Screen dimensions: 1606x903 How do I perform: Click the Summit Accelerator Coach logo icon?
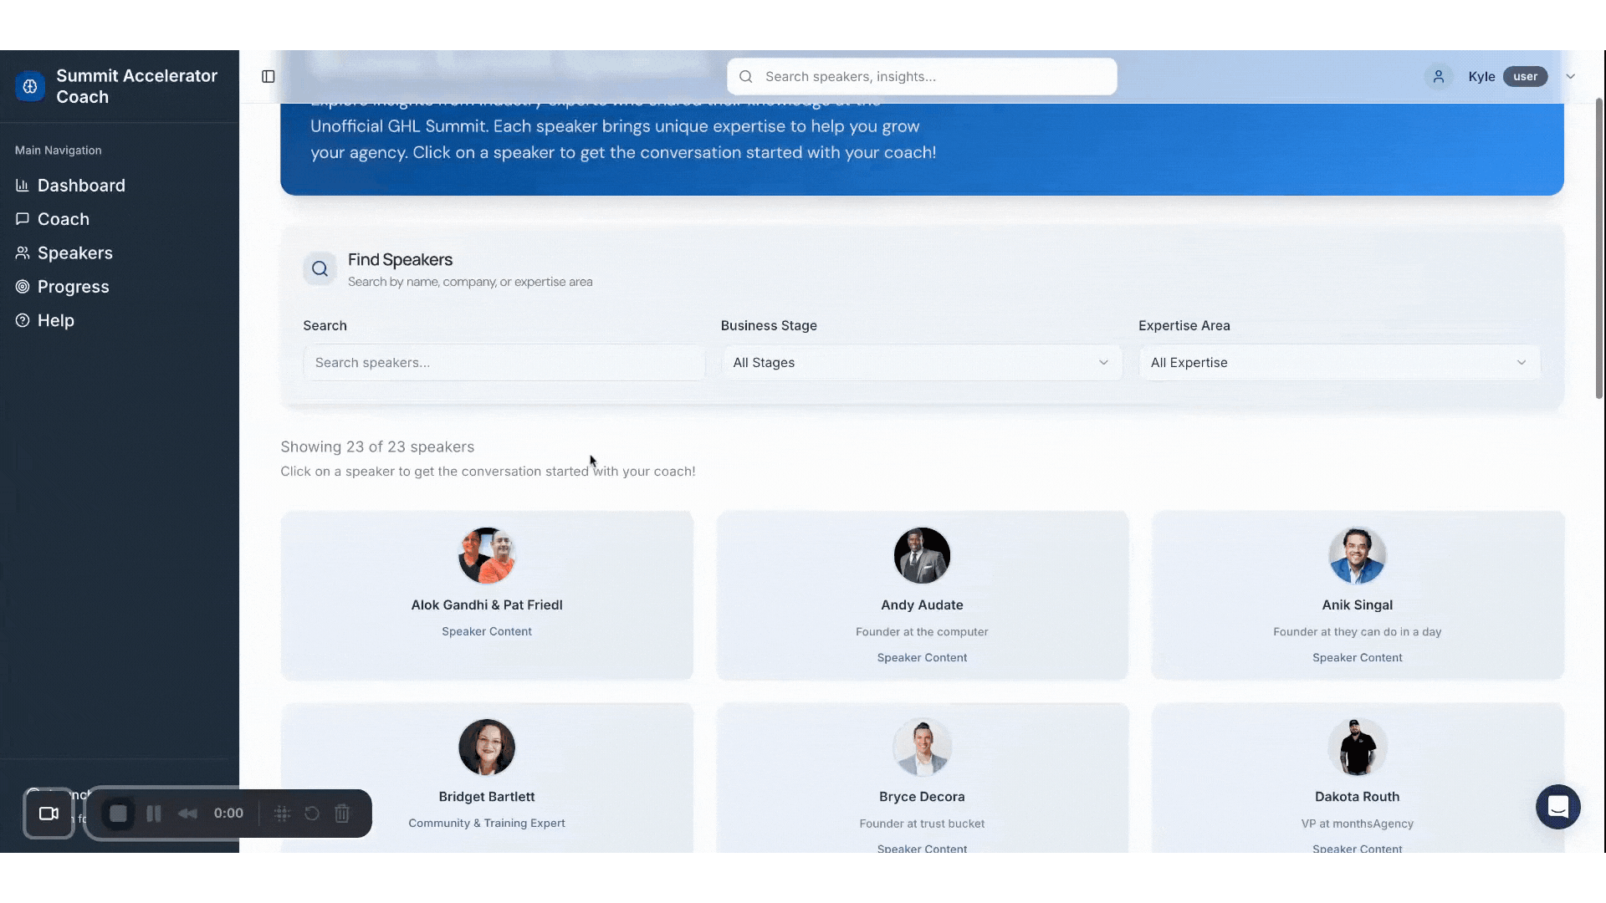[30, 86]
